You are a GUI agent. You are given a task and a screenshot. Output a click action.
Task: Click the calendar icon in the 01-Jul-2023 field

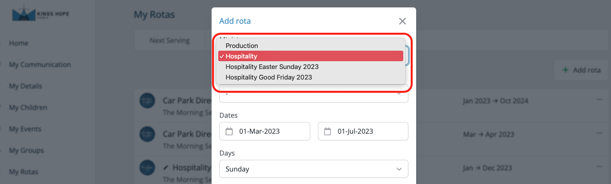[328, 131]
